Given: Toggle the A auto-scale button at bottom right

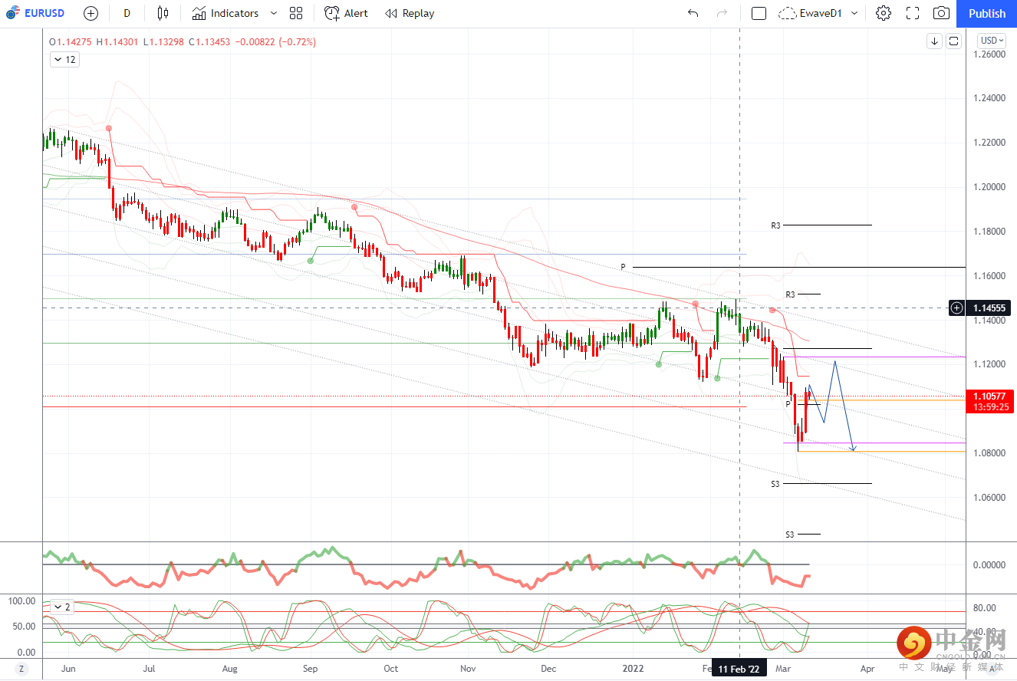Looking at the screenshot, I should click(992, 669).
